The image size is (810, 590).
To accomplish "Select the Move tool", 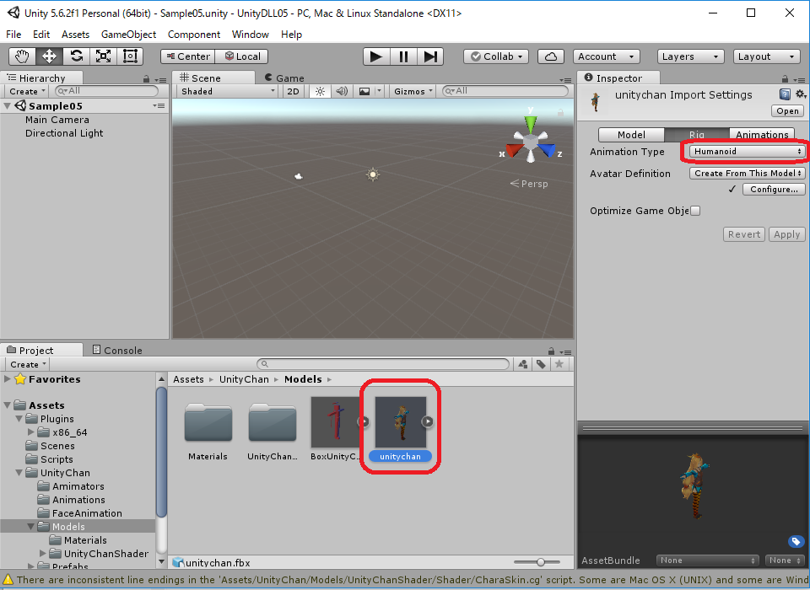I will coord(49,56).
